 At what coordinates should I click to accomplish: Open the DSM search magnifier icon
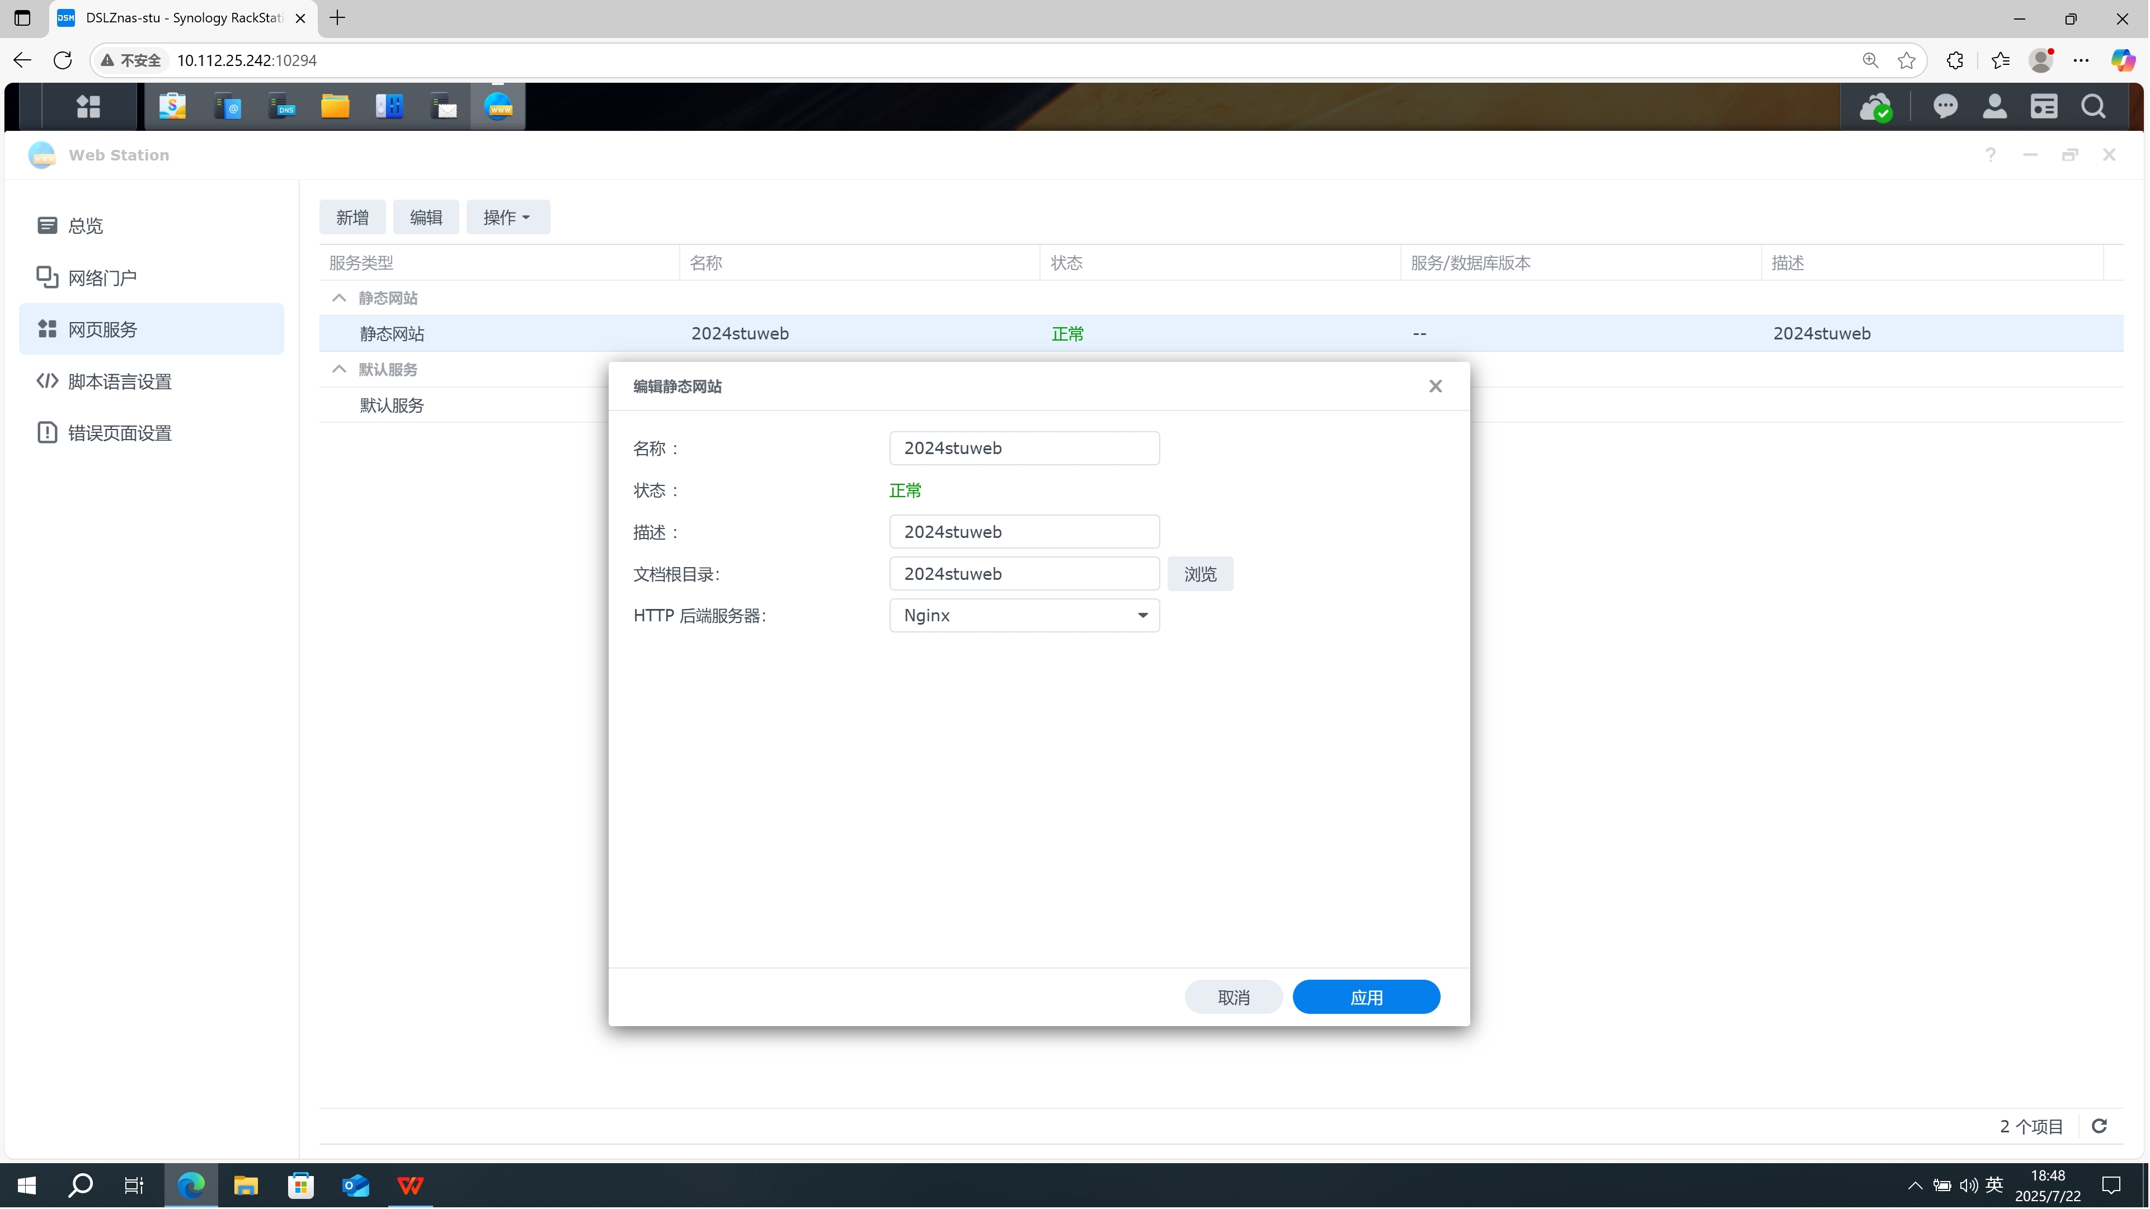tap(2093, 107)
